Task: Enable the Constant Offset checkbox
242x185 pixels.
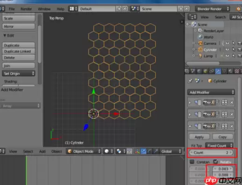Action: tap(192, 162)
